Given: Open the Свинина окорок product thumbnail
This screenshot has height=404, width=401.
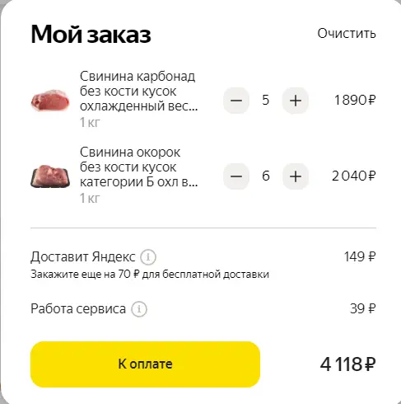Looking at the screenshot, I should (x=50, y=176).
